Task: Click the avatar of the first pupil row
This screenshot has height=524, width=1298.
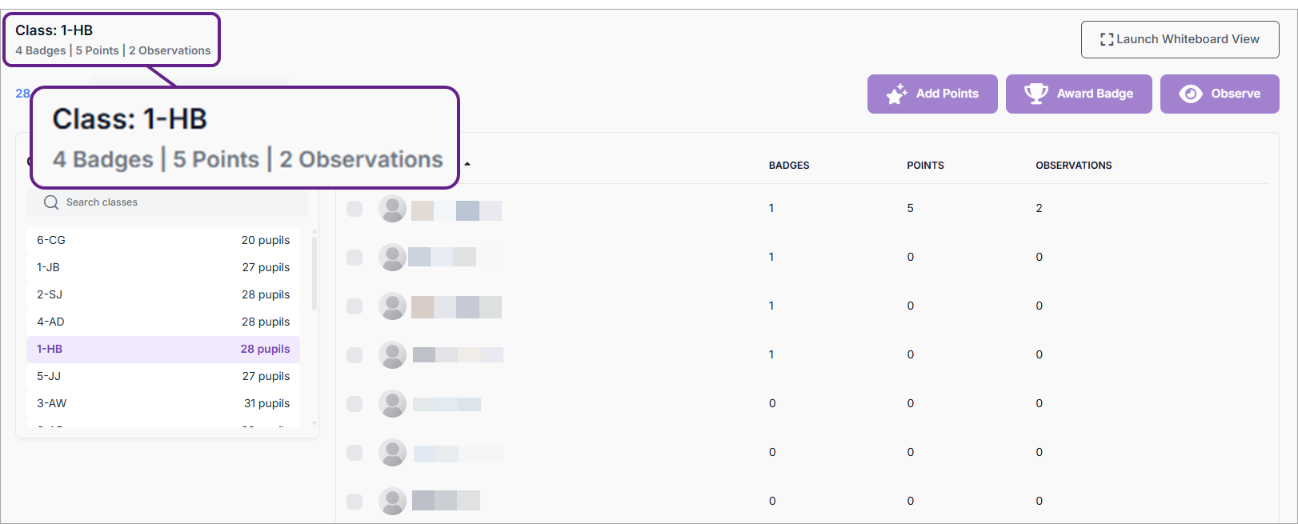Action: (x=392, y=209)
